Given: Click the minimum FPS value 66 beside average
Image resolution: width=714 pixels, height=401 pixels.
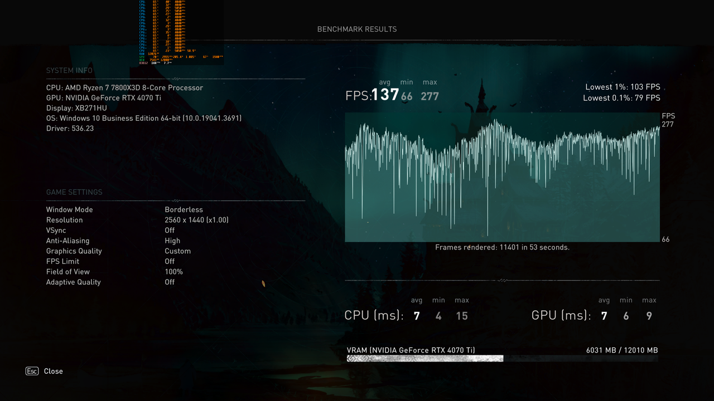Looking at the screenshot, I should click(x=407, y=96).
